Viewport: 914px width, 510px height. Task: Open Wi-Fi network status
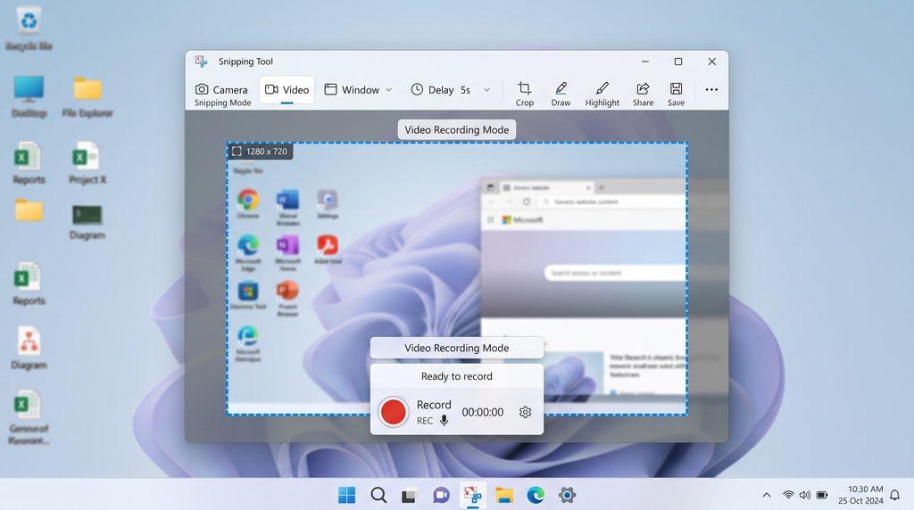point(788,495)
